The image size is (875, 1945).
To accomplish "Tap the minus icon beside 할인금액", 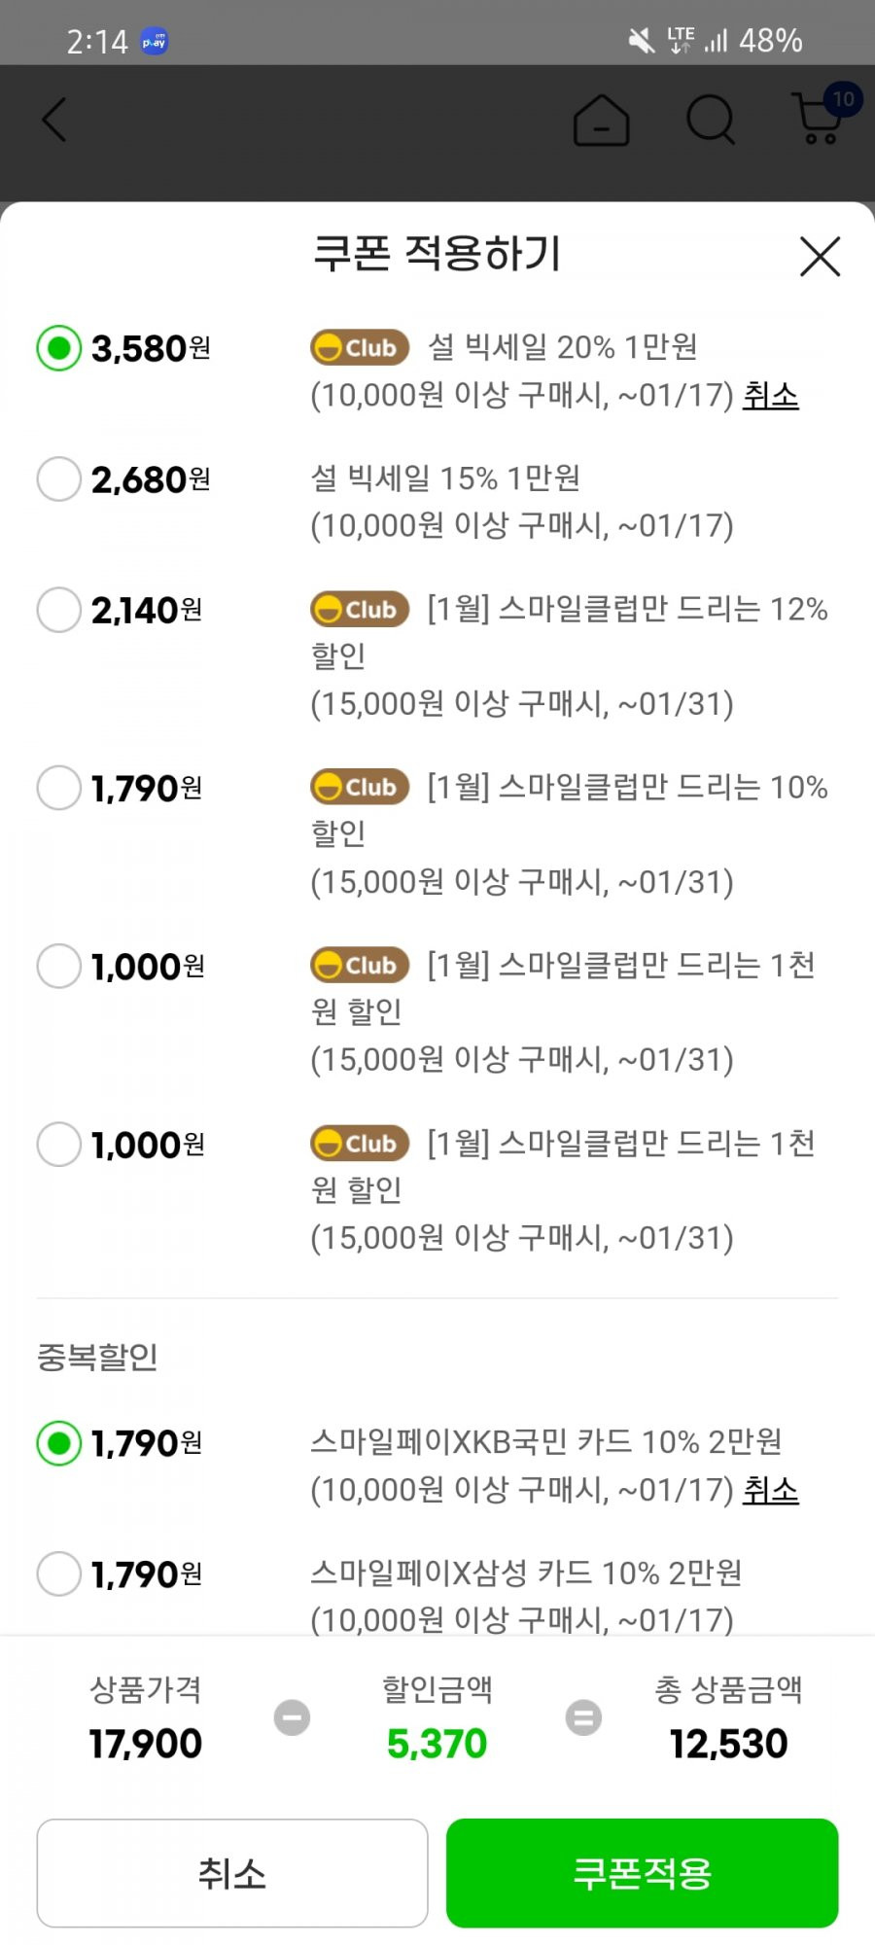I will pyautogui.click(x=292, y=1717).
